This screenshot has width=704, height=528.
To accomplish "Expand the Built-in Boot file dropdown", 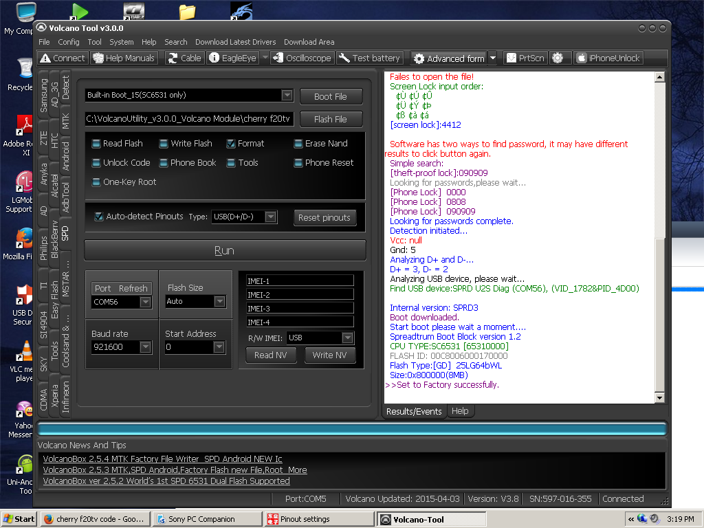I will tap(287, 96).
